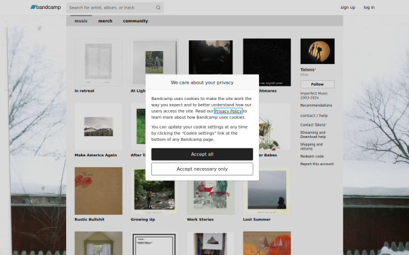The height and width of the screenshot is (255, 409).
Task: Follow the Talons' artist
Action: pos(317,84)
